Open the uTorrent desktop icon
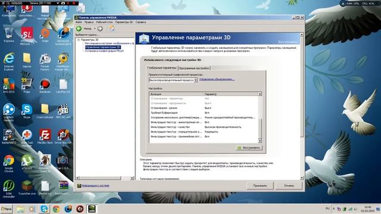Screen dimensions: 381x214 [27, 162]
